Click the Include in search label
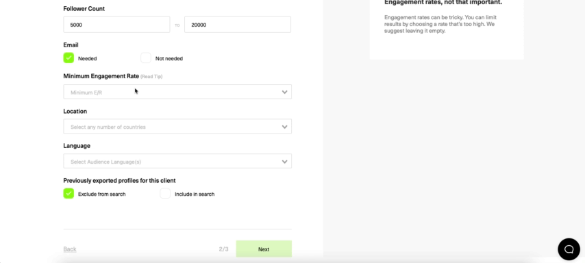585x263 pixels. coord(195,194)
